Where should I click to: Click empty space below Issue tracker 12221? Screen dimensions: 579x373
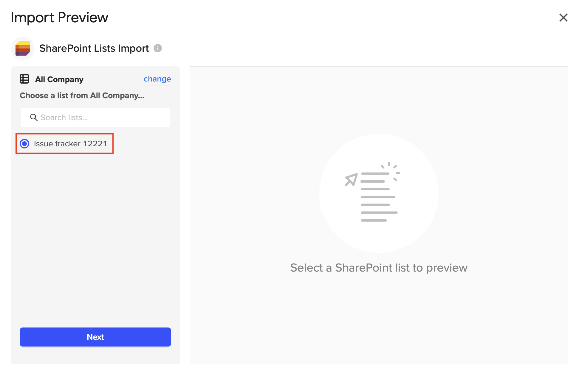pyautogui.click(x=95, y=232)
